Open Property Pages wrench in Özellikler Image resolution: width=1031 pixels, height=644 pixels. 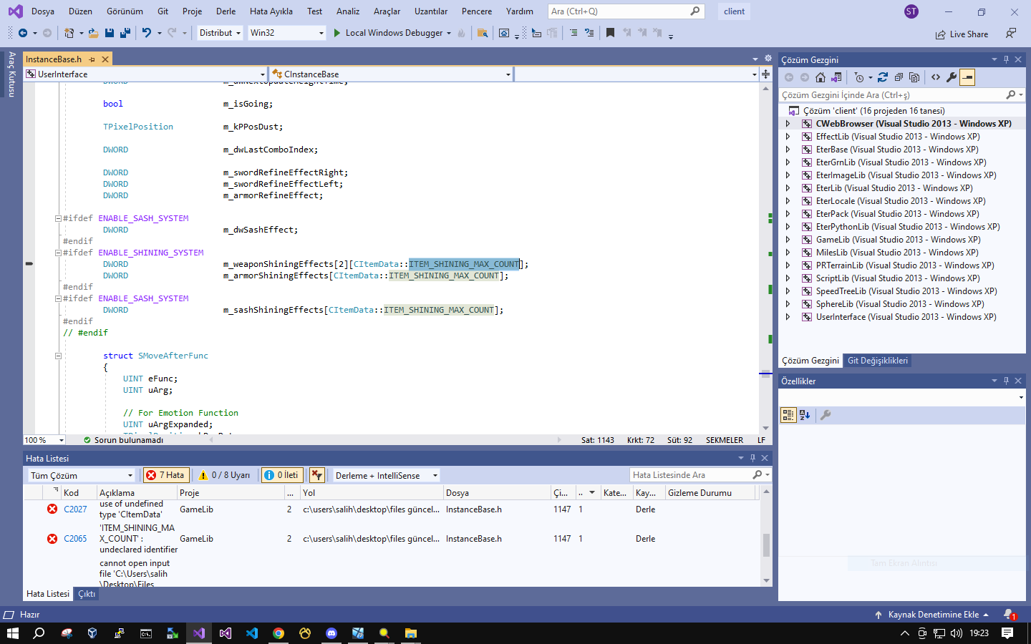(826, 415)
